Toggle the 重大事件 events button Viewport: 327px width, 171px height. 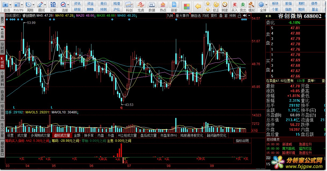point(182,16)
